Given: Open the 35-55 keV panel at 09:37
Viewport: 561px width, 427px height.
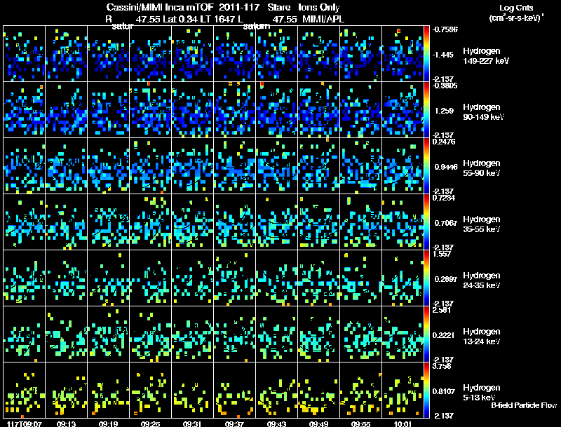Looking at the screenshot, I should tap(235, 222).
